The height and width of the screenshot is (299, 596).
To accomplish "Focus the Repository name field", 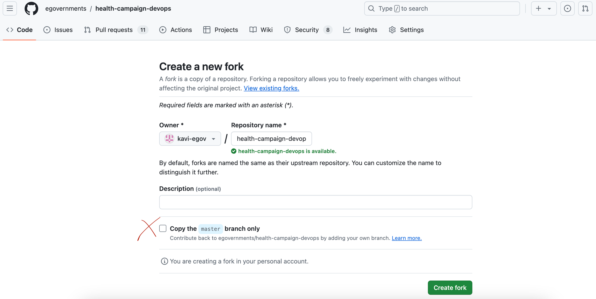I will [x=271, y=139].
